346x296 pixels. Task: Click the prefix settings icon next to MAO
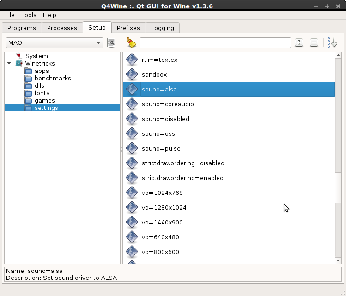click(x=111, y=42)
